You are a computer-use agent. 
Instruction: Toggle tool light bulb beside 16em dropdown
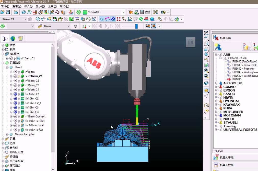(x=76, y=26)
